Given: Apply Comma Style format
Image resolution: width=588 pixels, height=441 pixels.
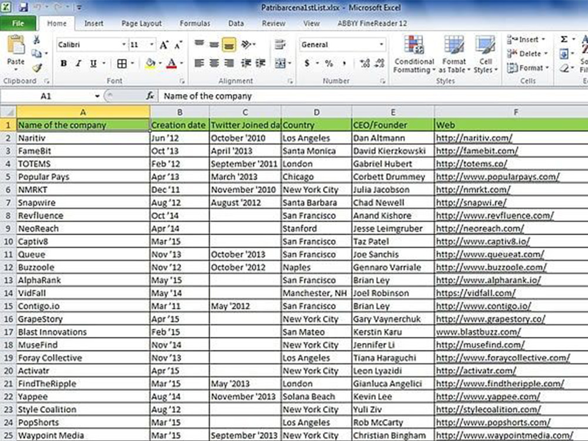Looking at the screenshot, I should pos(343,64).
